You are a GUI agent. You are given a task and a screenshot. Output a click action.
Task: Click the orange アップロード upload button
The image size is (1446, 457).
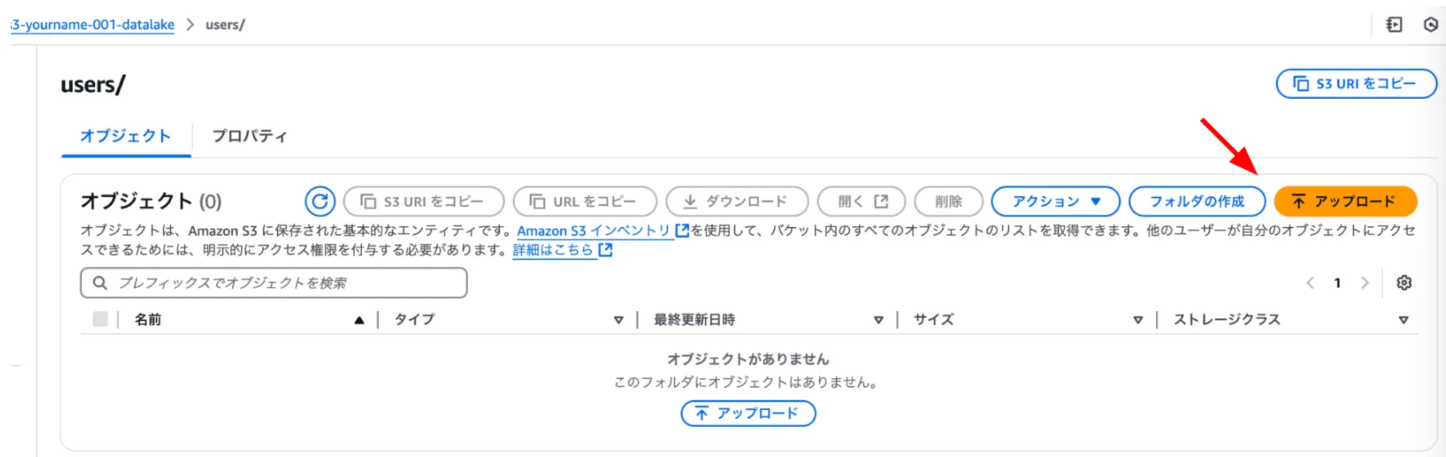click(1345, 201)
